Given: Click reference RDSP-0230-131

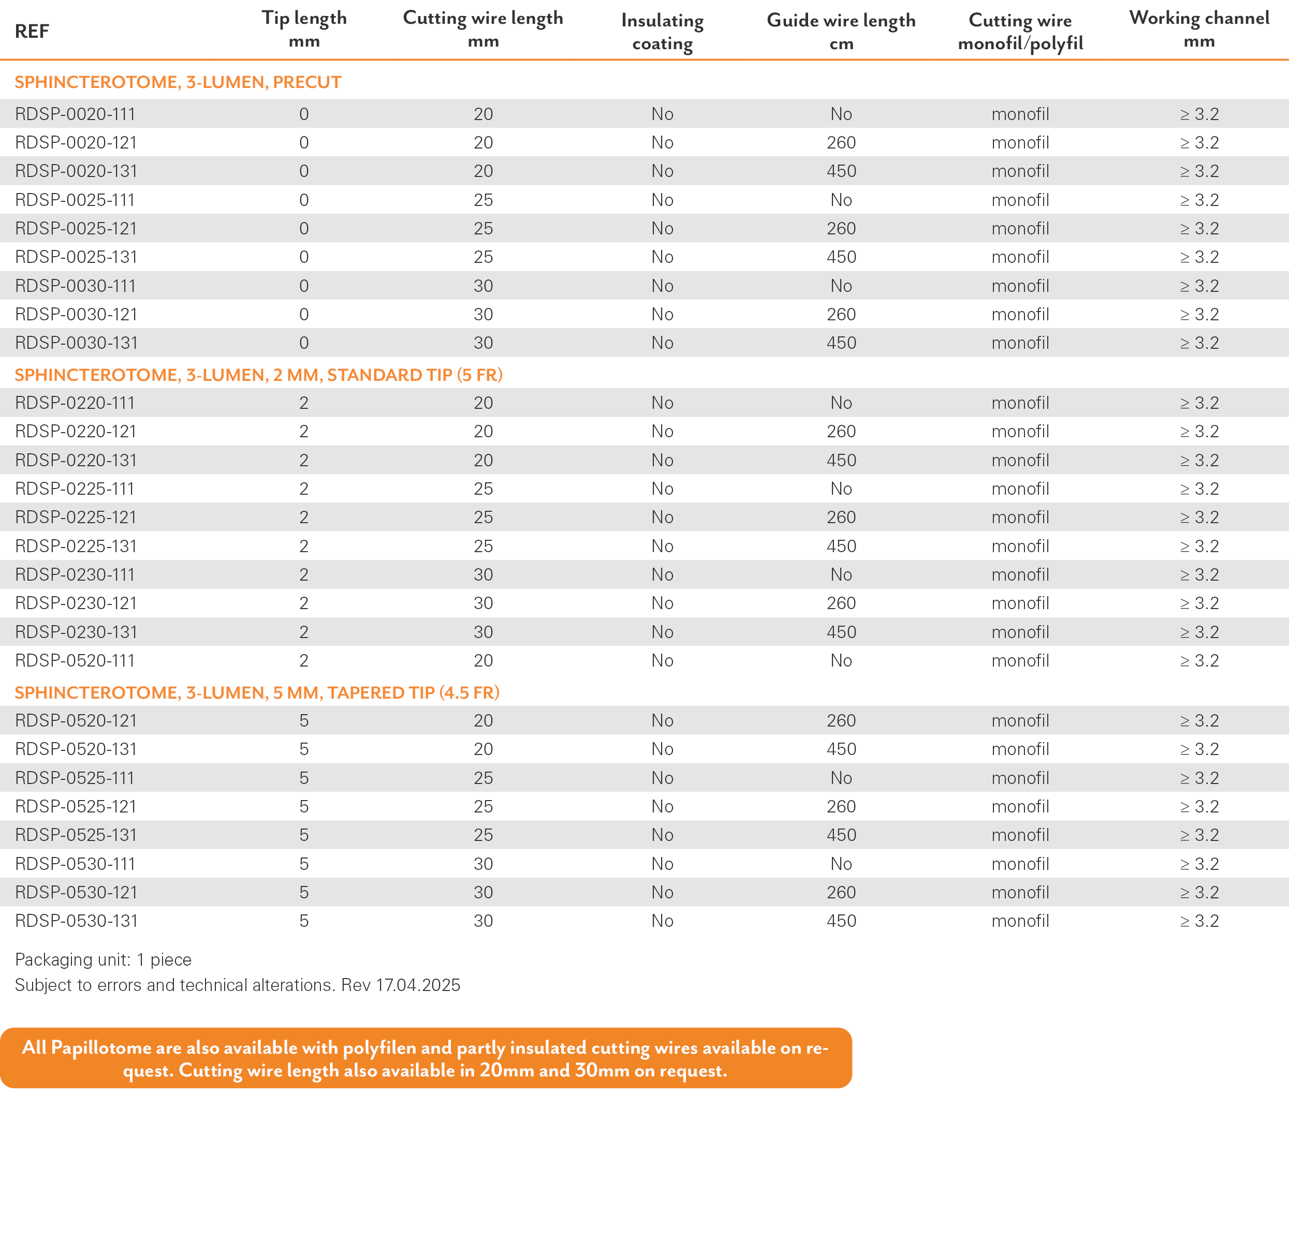Looking at the screenshot, I should pyautogui.click(x=76, y=632).
